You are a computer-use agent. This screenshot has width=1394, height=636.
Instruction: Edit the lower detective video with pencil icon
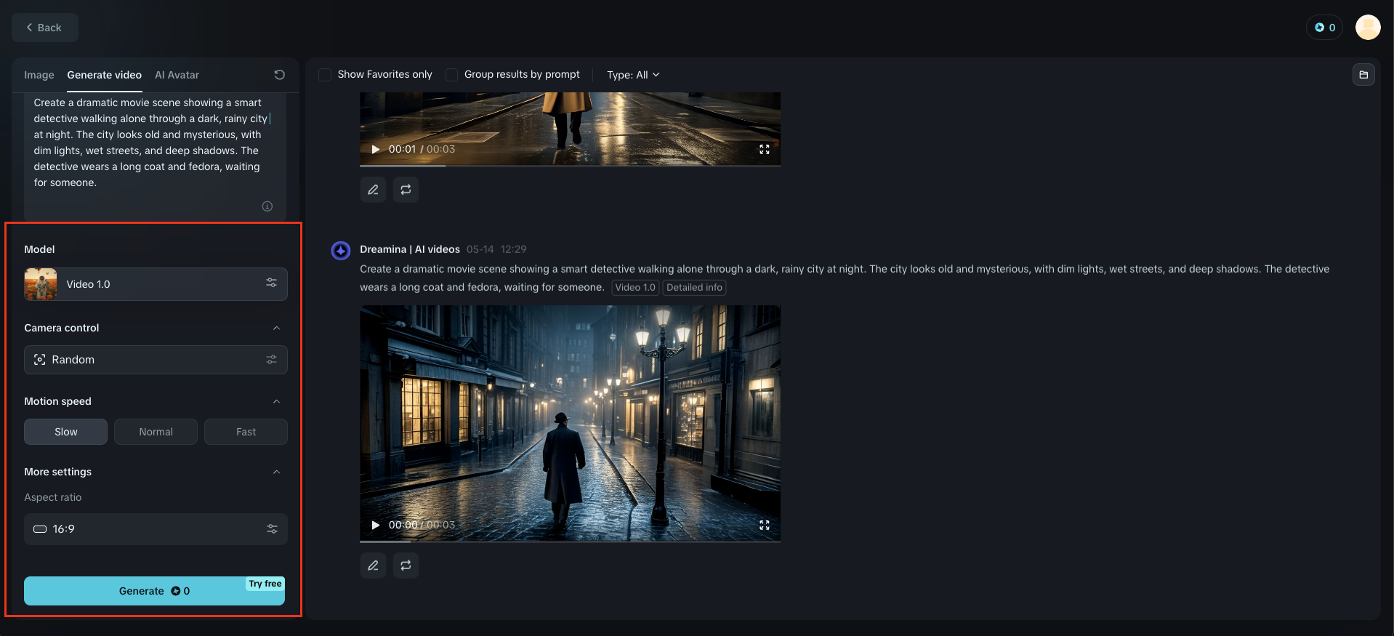[373, 565]
